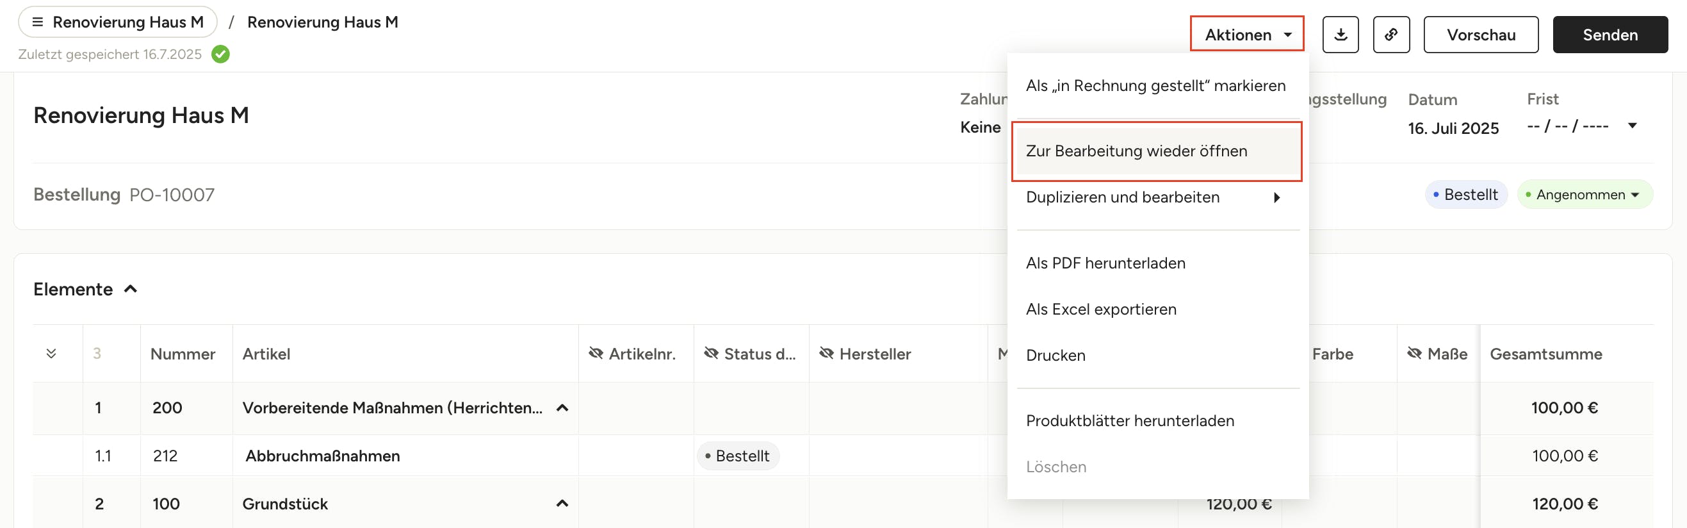The width and height of the screenshot is (1687, 528).
Task: Open the Frist date dropdown arrow
Action: (x=1632, y=126)
